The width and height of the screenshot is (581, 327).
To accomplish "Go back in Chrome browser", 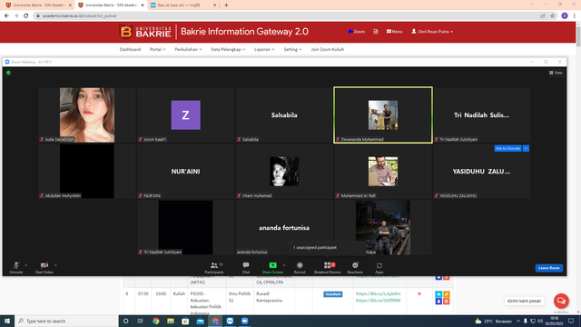I will point(6,15).
